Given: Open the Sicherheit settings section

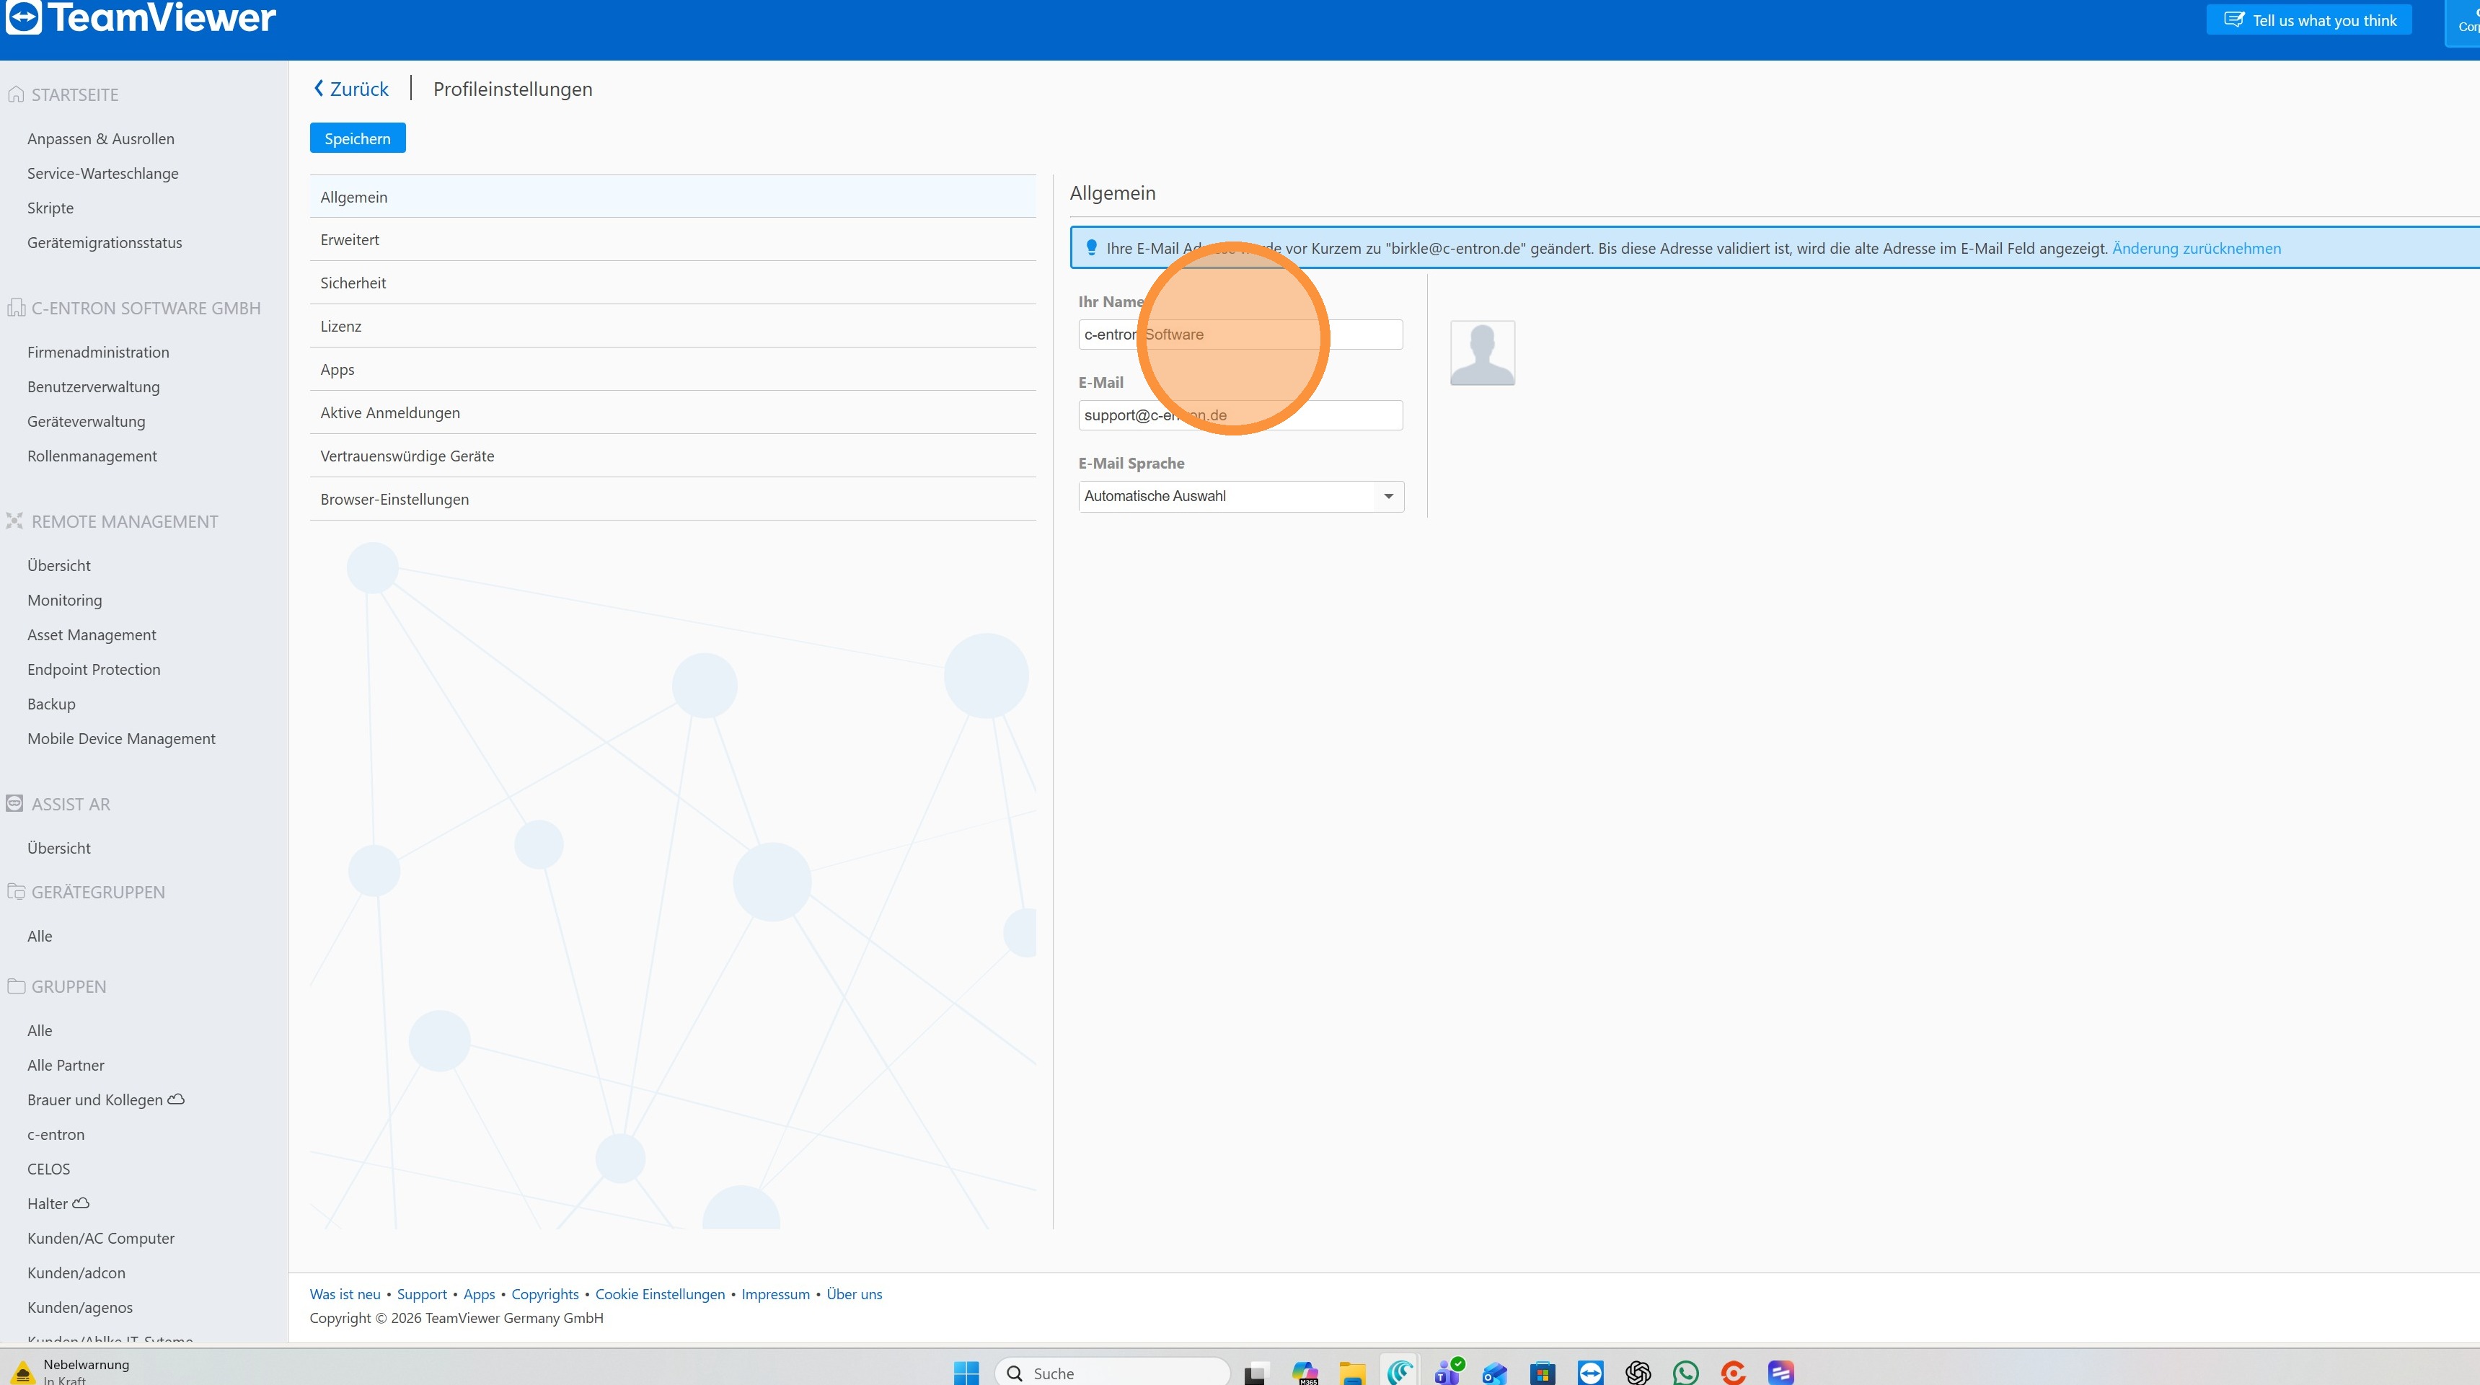Looking at the screenshot, I should tap(353, 283).
